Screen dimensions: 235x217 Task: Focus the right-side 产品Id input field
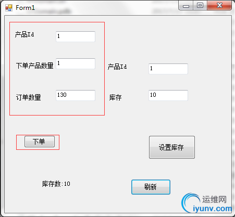click(168, 69)
